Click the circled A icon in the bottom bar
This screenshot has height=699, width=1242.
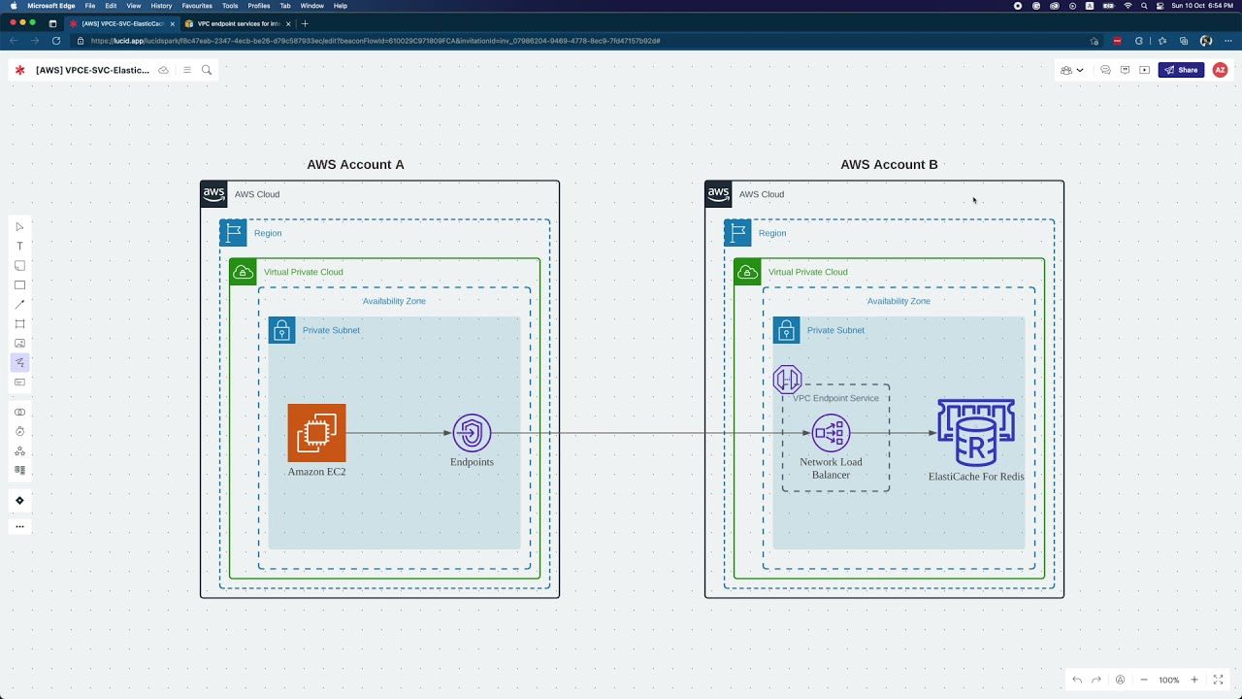tap(1120, 680)
